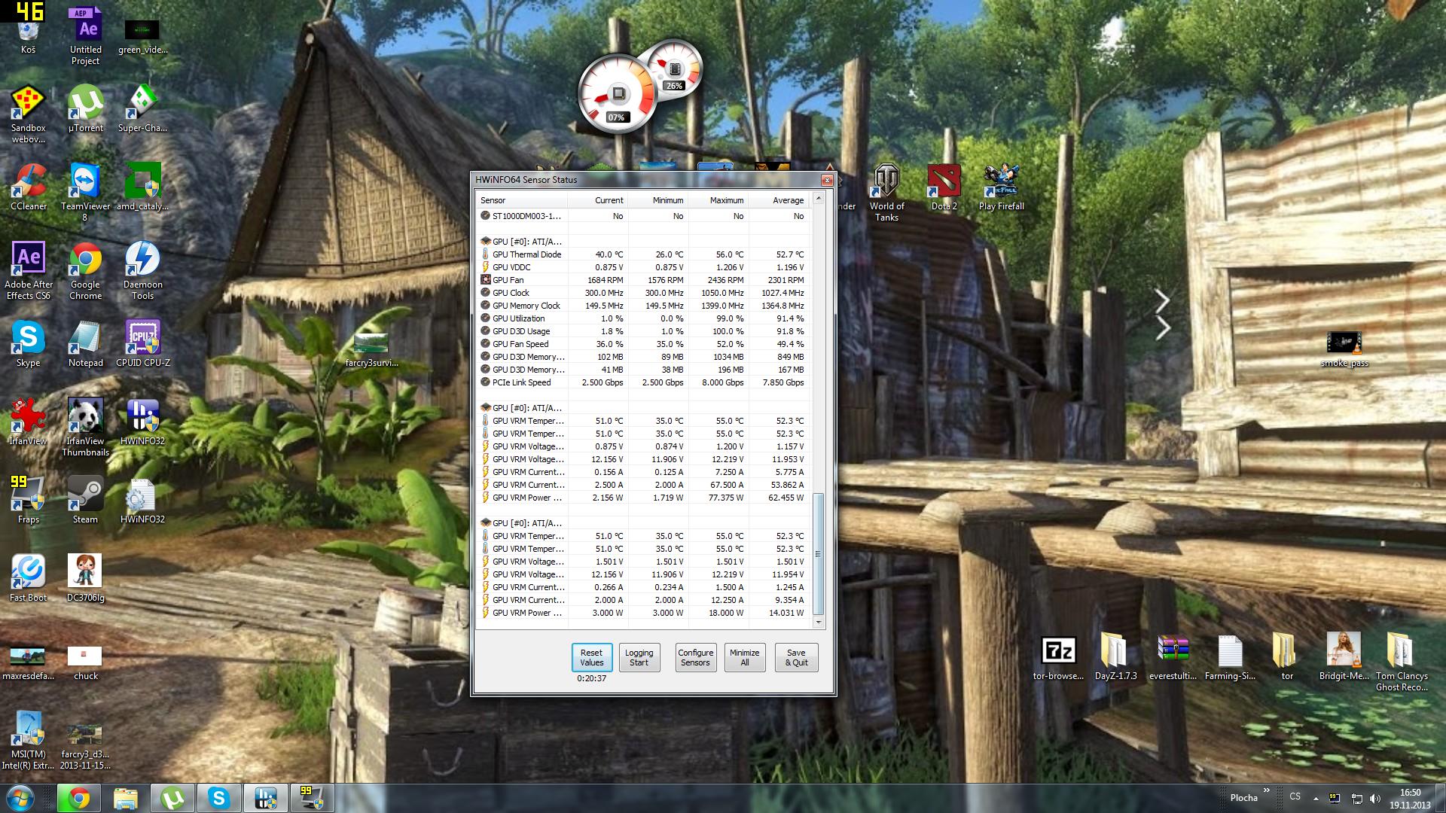This screenshot has width=1446, height=813.
Task: Launch Steam desktop shortcut
Action: point(86,501)
